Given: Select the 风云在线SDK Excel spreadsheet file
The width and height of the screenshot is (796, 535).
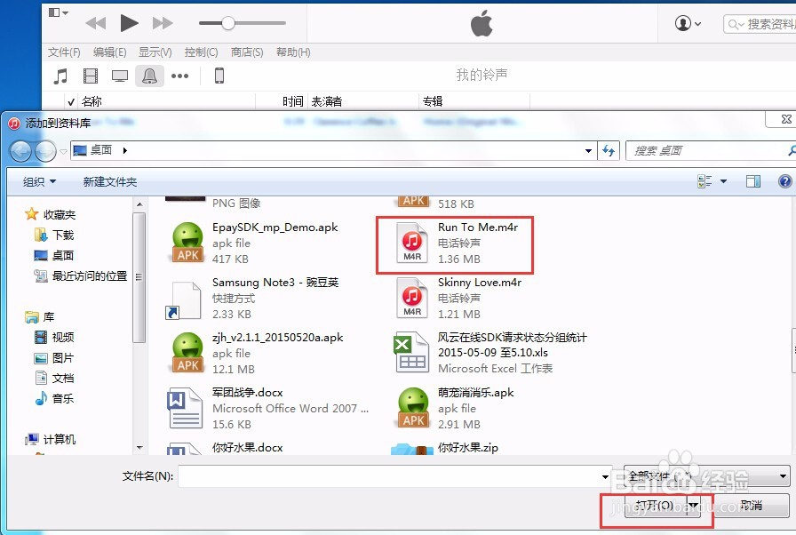Looking at the screenshot, I should point(490,354).
